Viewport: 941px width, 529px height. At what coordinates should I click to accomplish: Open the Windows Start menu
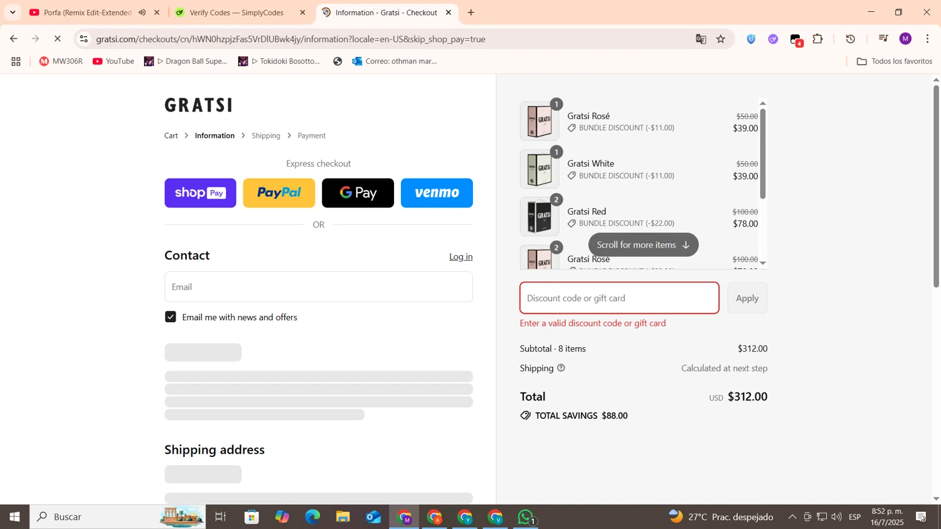(14, 517)
